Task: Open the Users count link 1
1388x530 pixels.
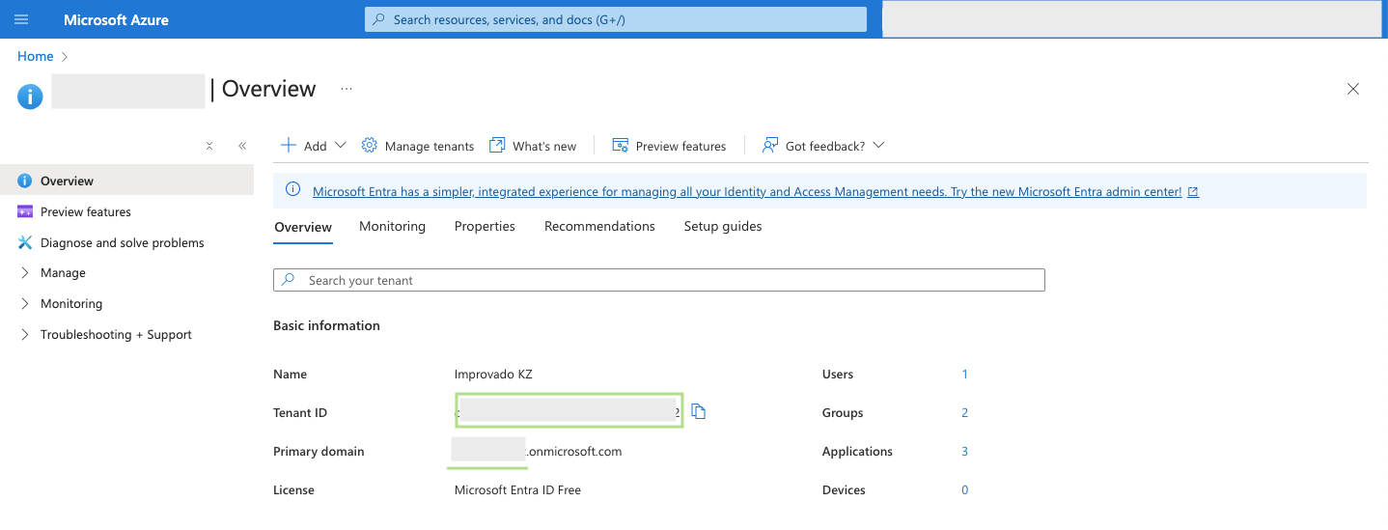Action: (964, 374)
